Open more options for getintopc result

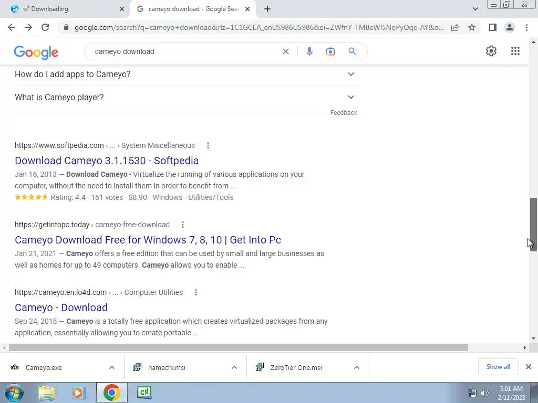tap(183, 225)
